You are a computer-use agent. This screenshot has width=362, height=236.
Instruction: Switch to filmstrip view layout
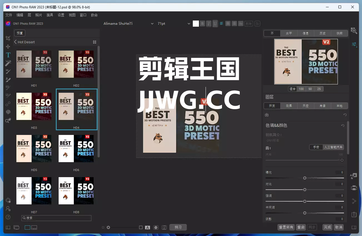(x=34, y=227)
